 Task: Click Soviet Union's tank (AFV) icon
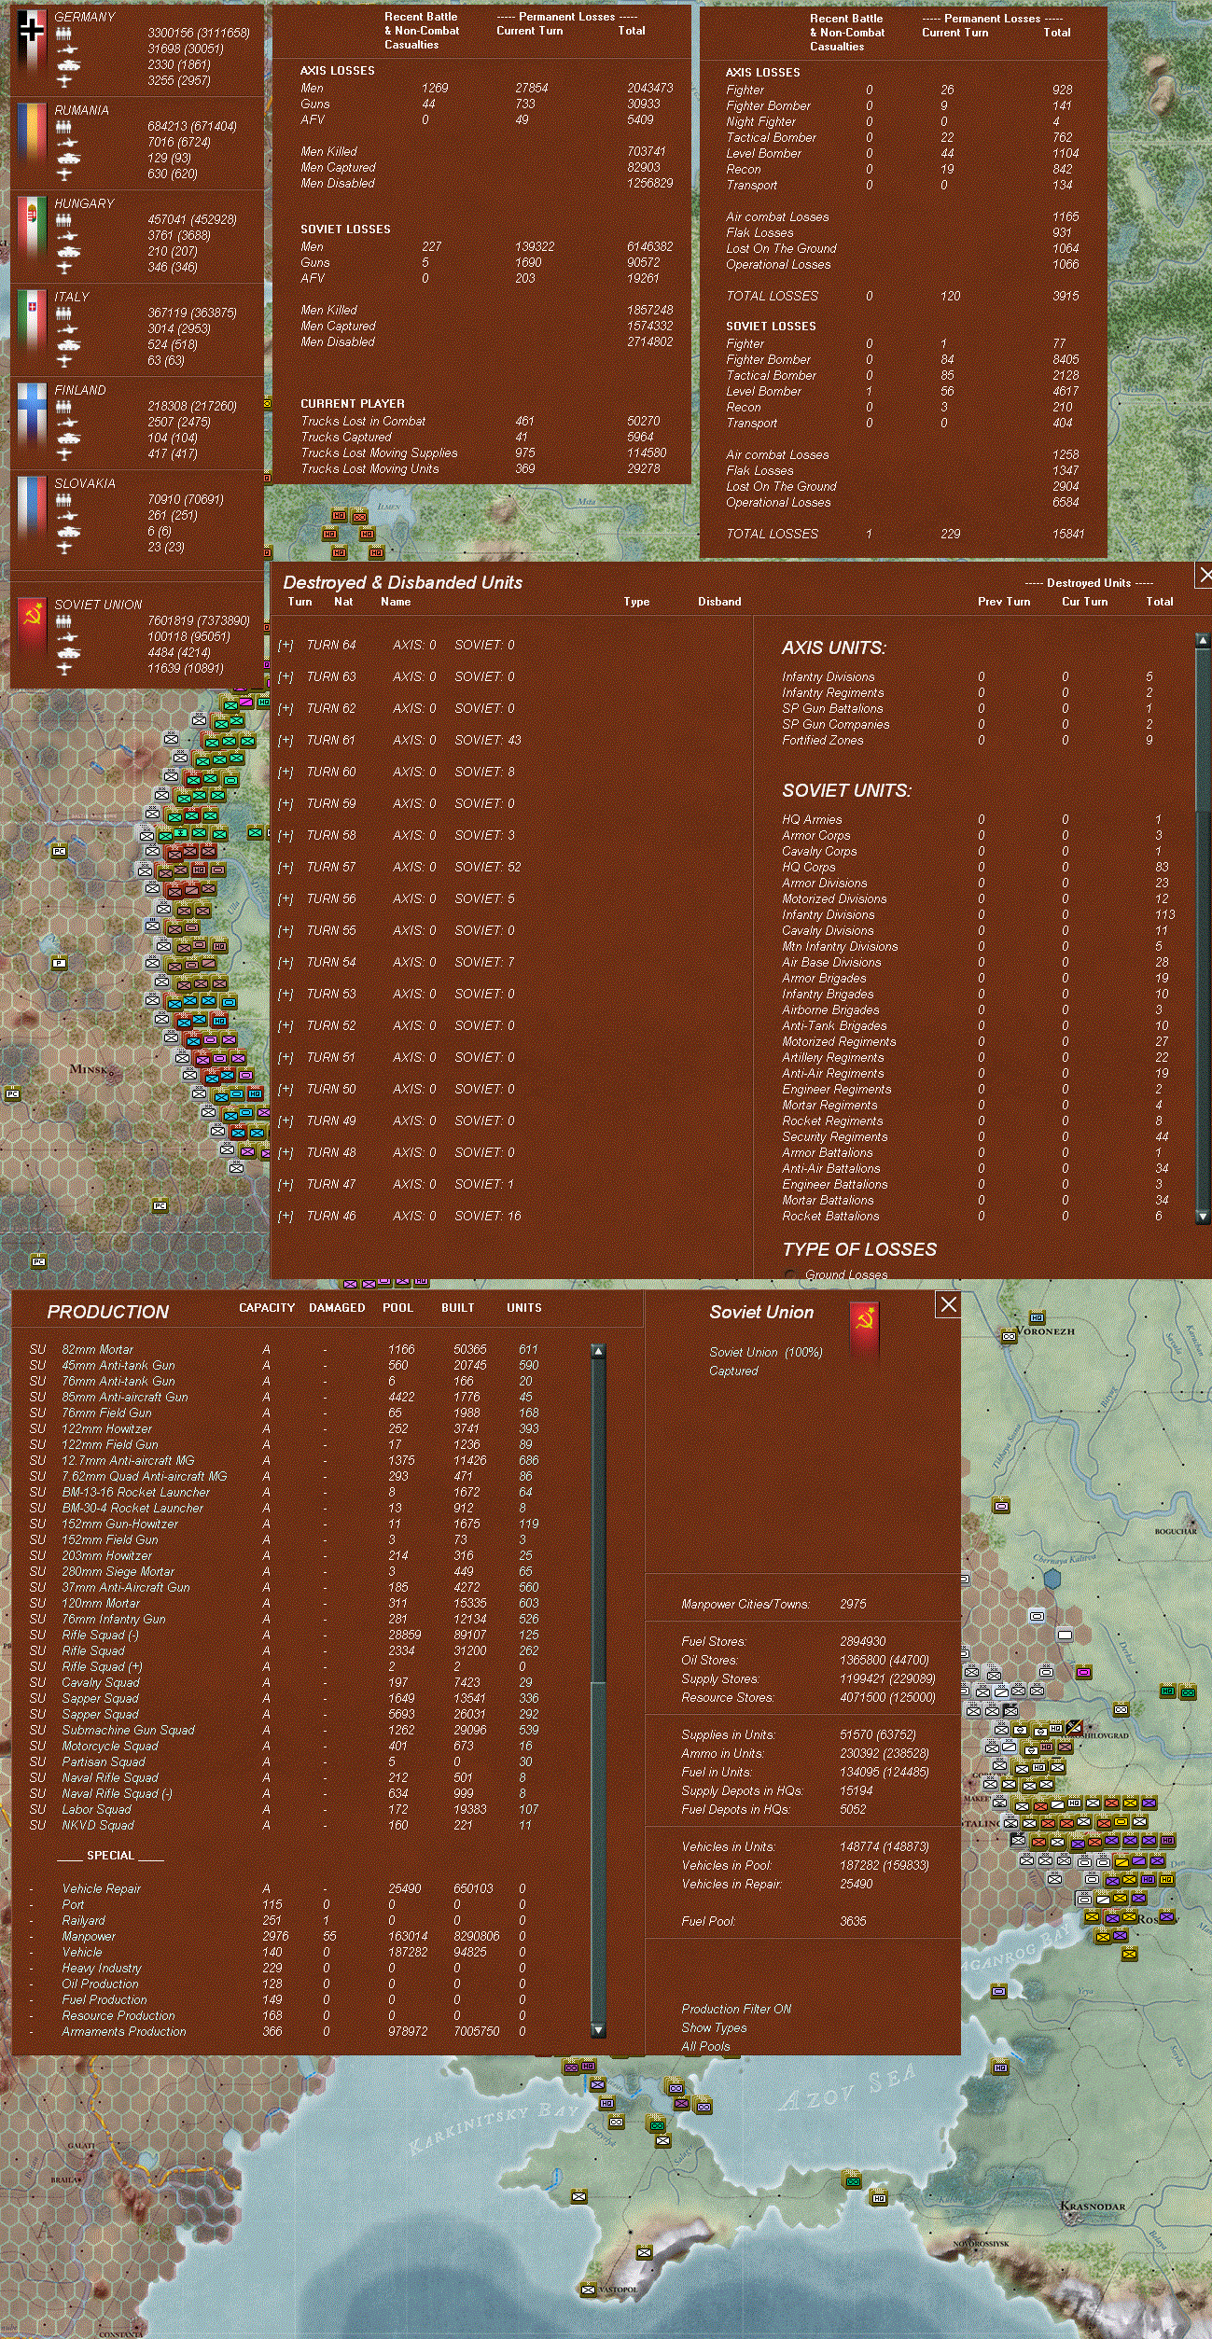tap(68, 653)
